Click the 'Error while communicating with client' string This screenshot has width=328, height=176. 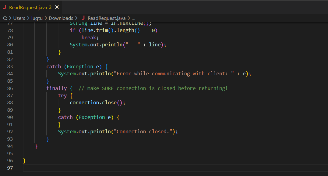[x=174, y=74]
